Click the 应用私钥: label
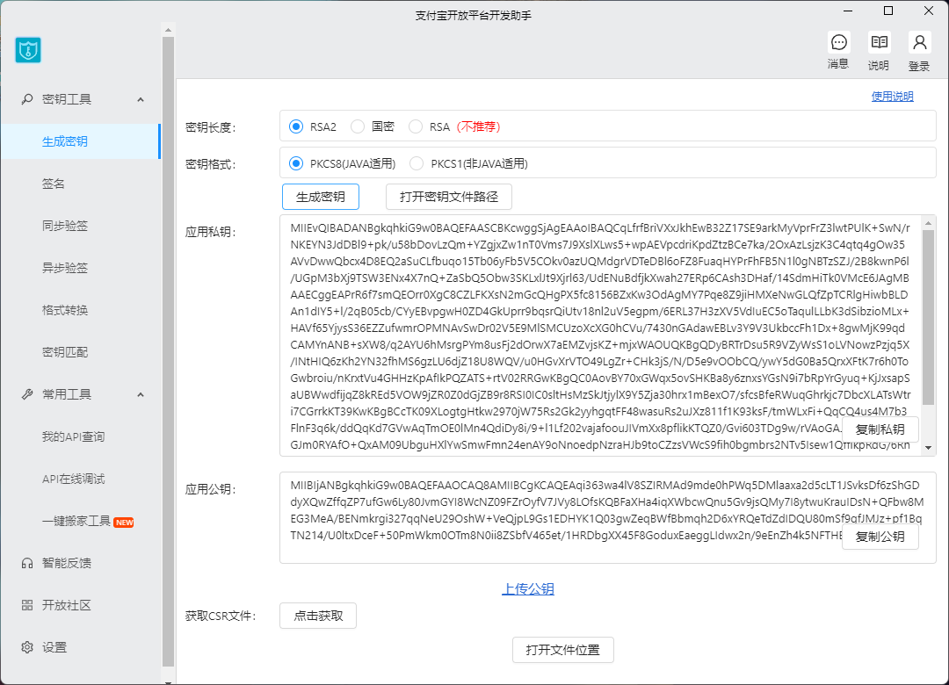Image resolution: width=949 pixels, height=685 pixels. tap(210, 233)
